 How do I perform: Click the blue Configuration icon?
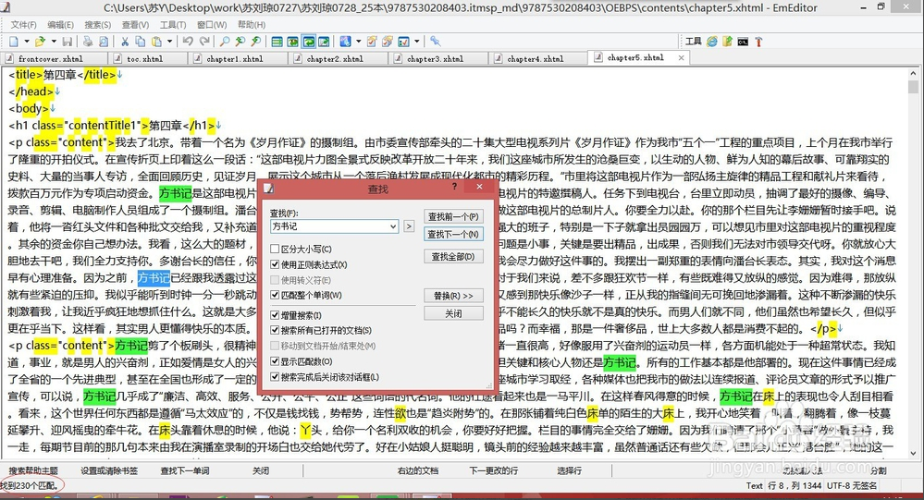pyautogui.click(x=345, y=42)
